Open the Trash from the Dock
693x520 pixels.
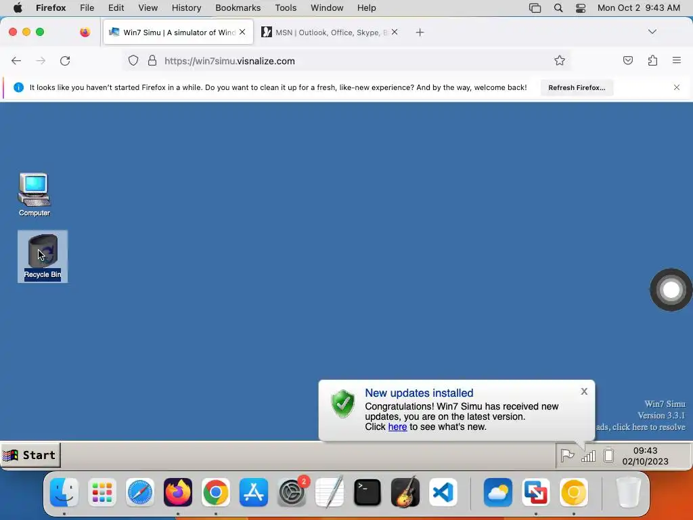pos(628,492)
